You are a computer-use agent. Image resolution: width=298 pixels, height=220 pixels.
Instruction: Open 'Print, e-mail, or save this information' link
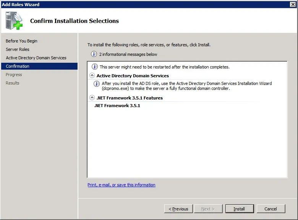(121, 185)
